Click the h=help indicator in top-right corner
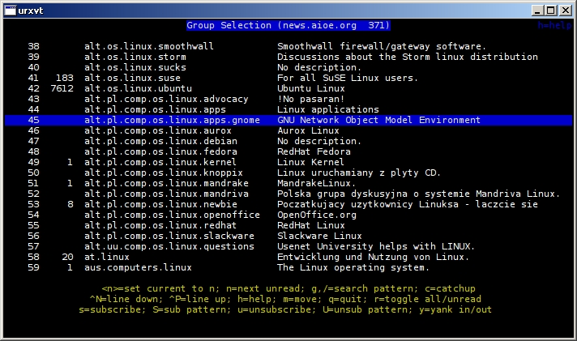This screenshot has height=341, width=577. tap(555, 25)
